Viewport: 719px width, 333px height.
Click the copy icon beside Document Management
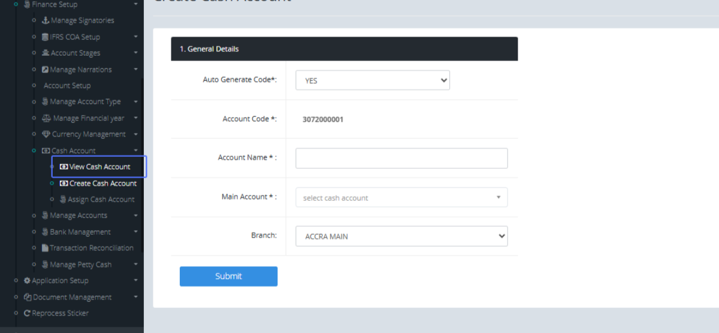coord(27,297)
